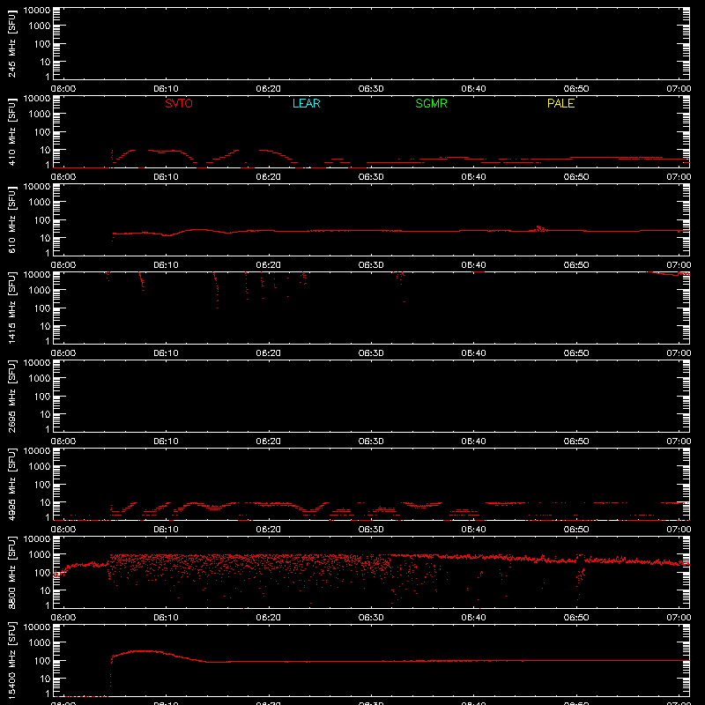Click the 100 y-axis value of 2695 MHz panel
The width and height of the screenshot is (705, 705).
pyautogui.click(x=42, y=397)
